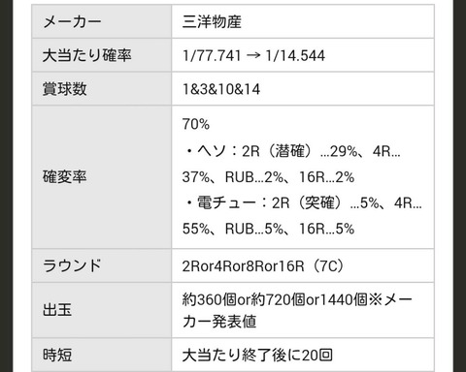Click the カー発表値 text line
466x372 pixels.
(219, 322)
